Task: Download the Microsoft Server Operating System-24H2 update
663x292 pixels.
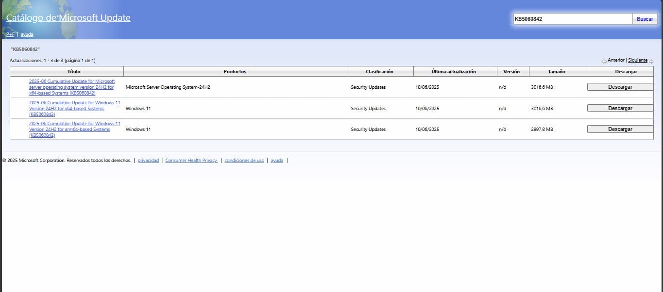Action: click(x=620, y=87)
